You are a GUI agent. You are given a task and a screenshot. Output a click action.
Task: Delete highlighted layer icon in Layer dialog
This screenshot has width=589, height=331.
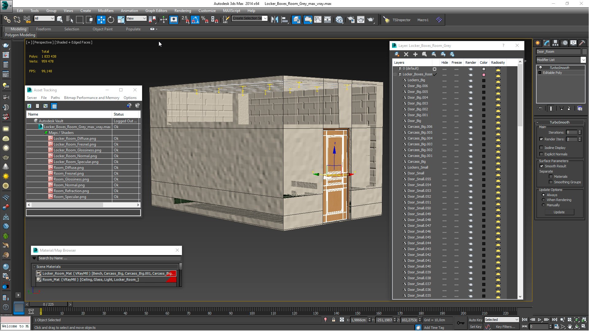pos(406,54)
